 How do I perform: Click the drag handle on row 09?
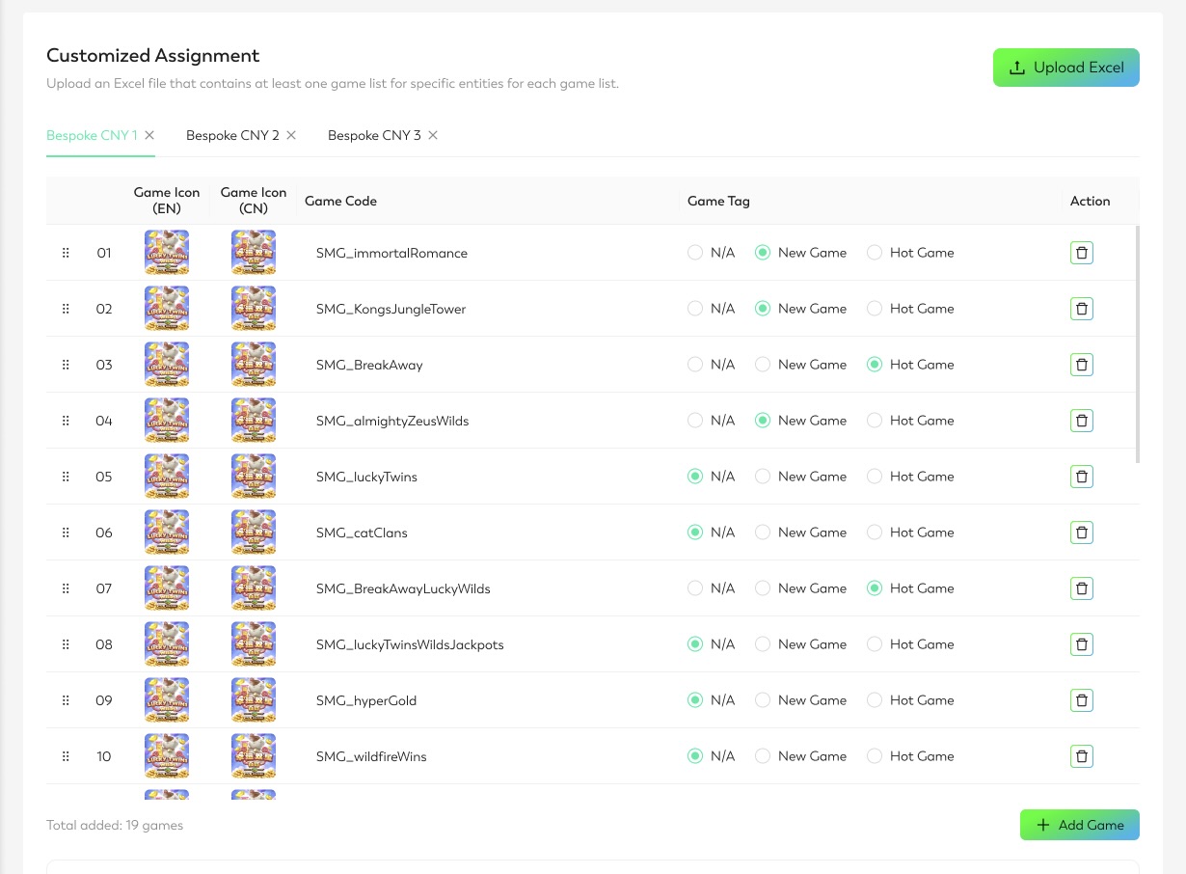click(66, 700)
